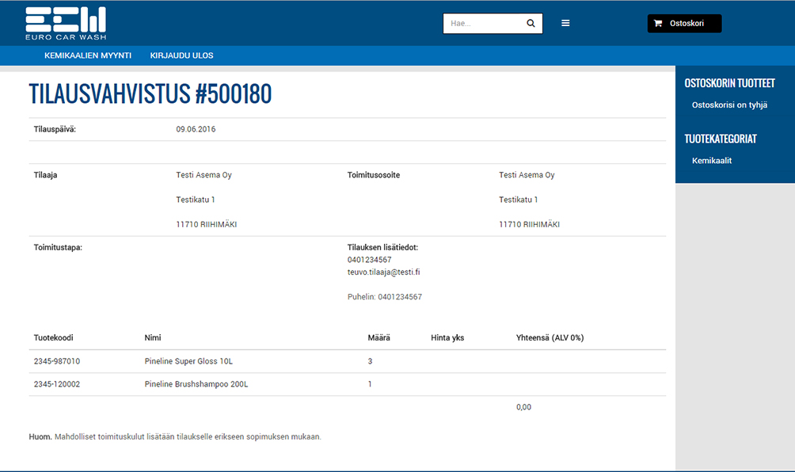Image resolution: width=795 pixels, height=472 pixels.
Task: Focus the Hae... search field
Action: 483,24
